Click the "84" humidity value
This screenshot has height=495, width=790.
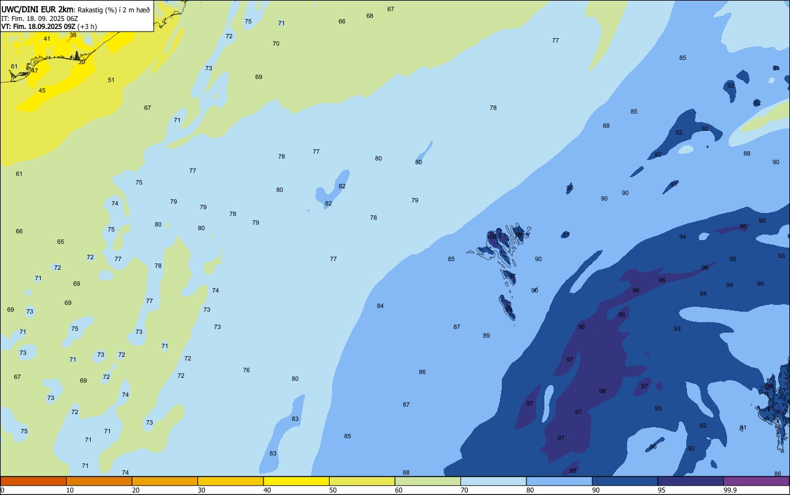(x=380, y=306)
